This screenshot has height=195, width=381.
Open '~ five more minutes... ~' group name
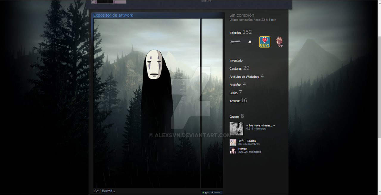(261, 125)
